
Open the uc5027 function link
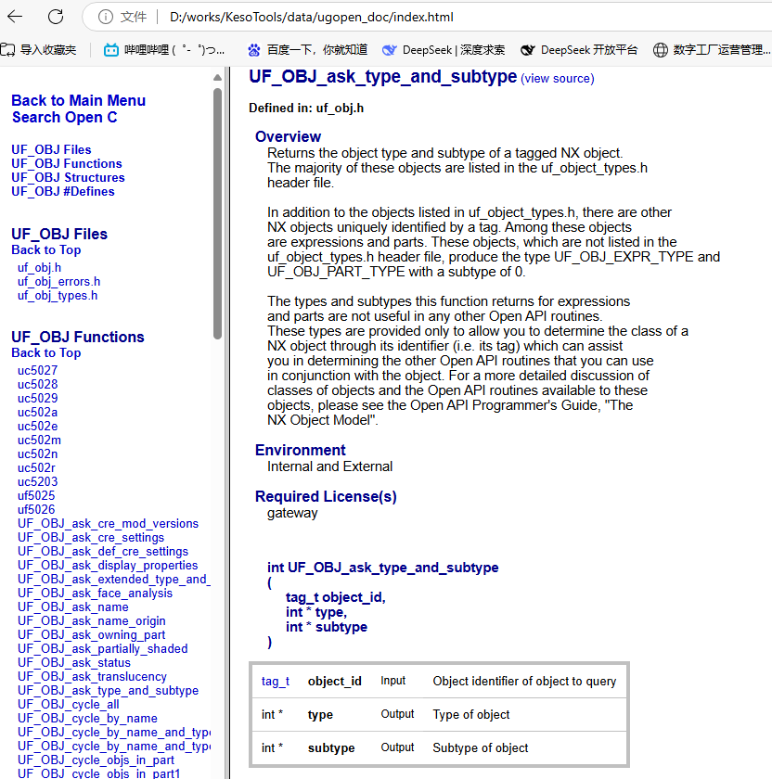pos(37,371)
